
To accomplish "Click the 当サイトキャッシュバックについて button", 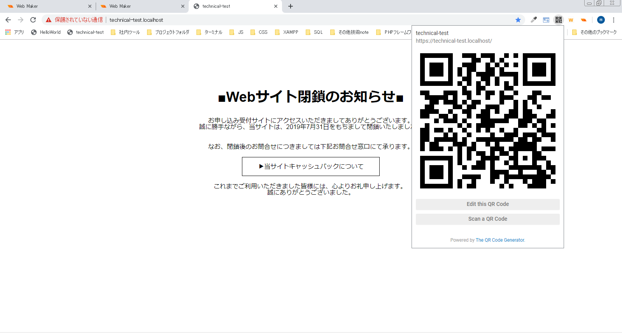I will [x=311, y=166].
